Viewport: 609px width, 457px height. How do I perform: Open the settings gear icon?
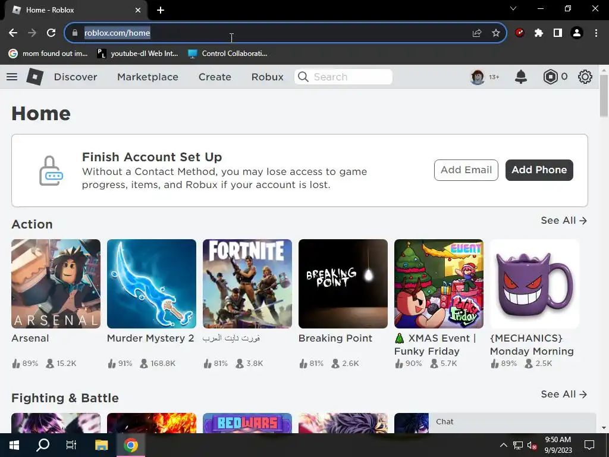click(x=585, y=77)
